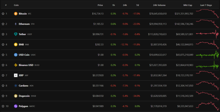Viewport: 220px width, 112px height.
Task: Click the Ethereum logo icon
Action: point(16,24)
